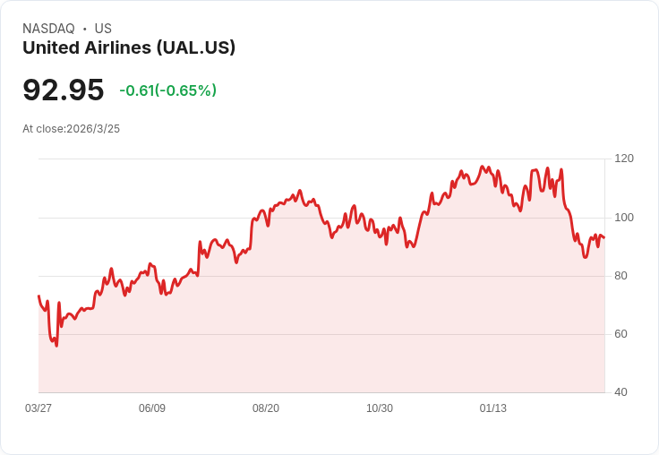Click the 40 price axis label
659x455 pixels.
(x=620, y=392)
